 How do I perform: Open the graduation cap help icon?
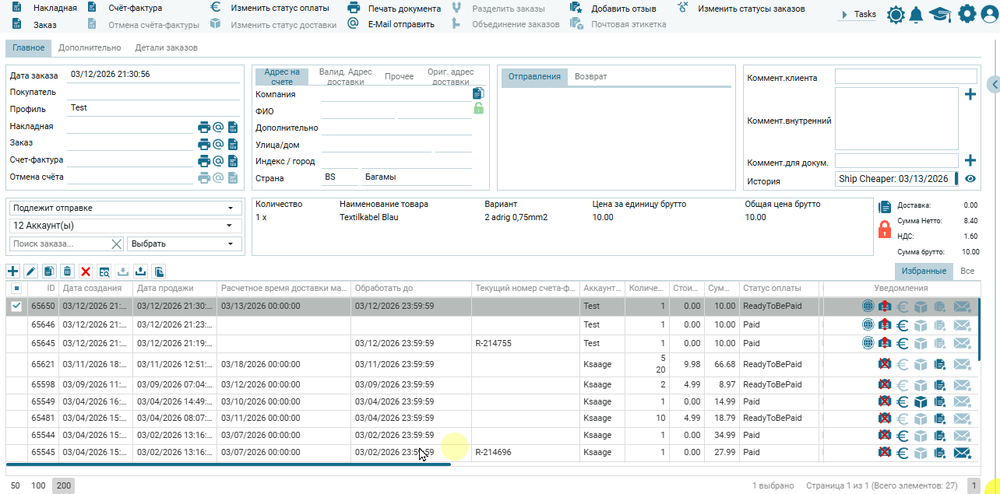click(x=940, y=15)
